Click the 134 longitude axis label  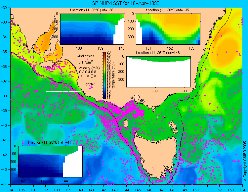click(x=11, y=190)
